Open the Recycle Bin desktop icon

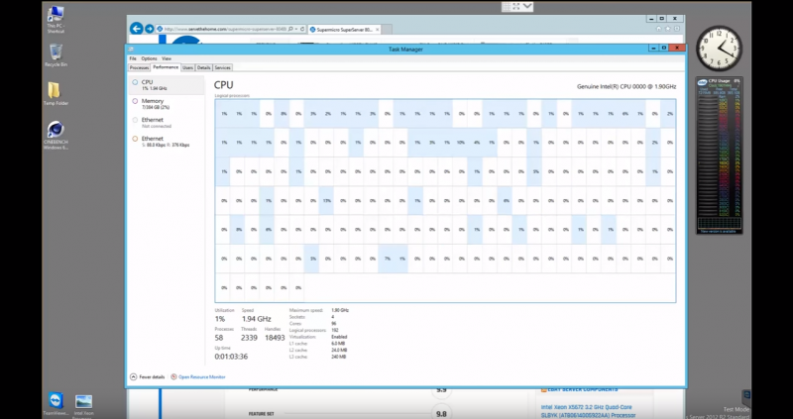(x=56, y=55)
